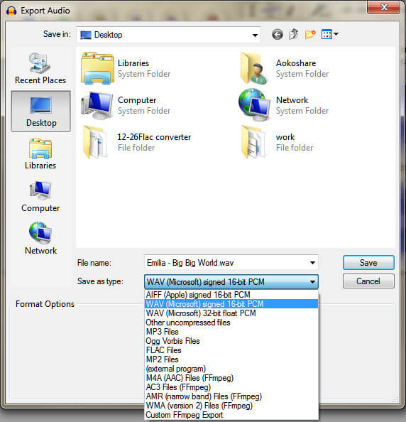The width and height of the screenshot is (406, 422).
Task: Go back using the back arrow icon
Action: pos(278,35)
